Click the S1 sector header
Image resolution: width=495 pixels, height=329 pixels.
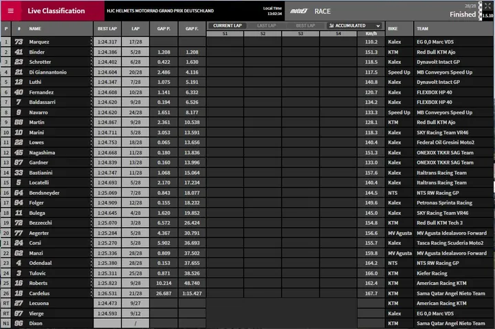tap(225, 34)
